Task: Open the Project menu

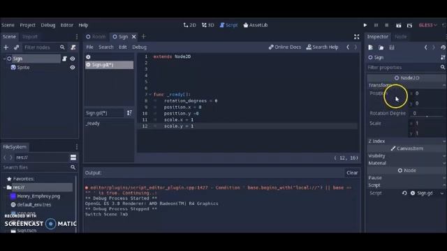Action: click(x=28, y=25)
